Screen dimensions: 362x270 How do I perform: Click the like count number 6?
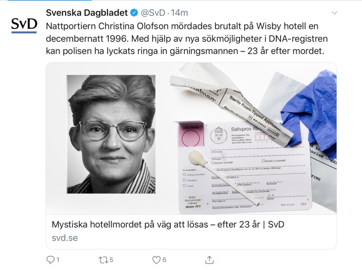(x=164, y=260)
